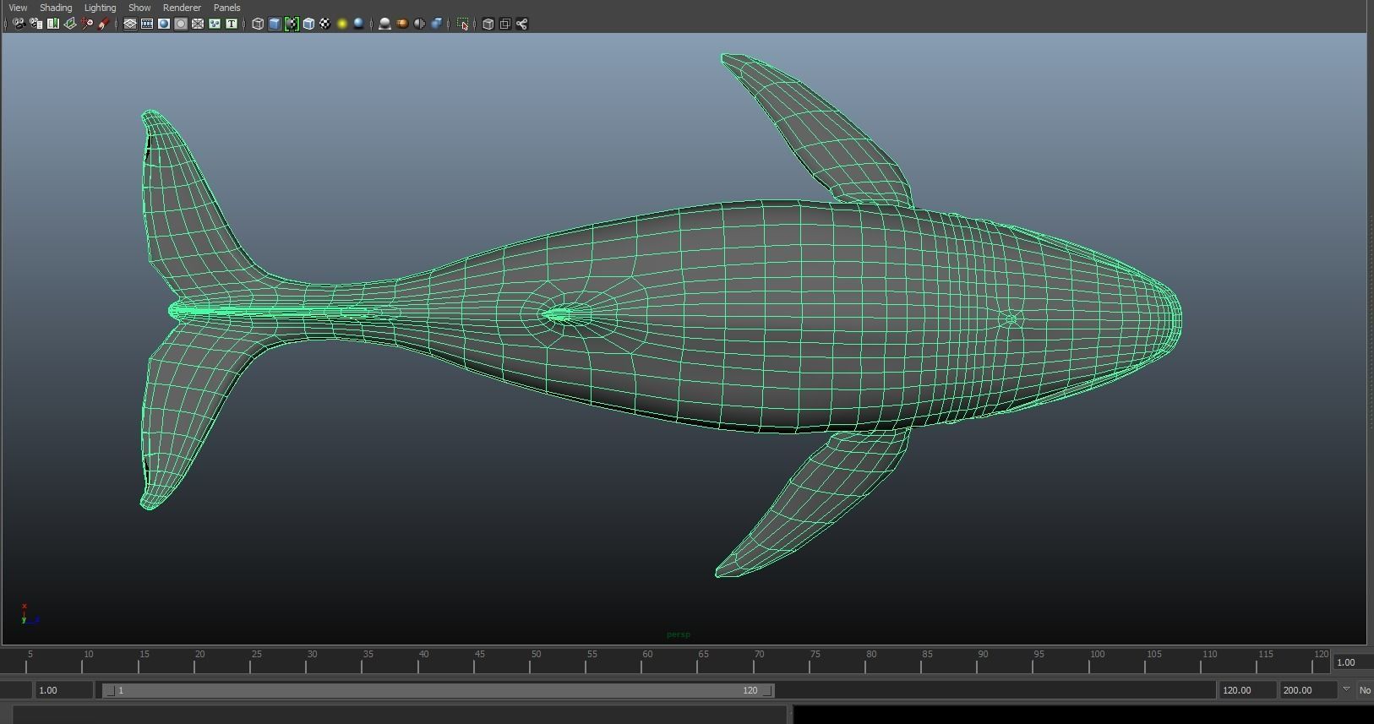The height and width of the screenshot is (724, 1374).
Task: Toggle the Film Gate filmstrip icon
Action: point(147,24)
